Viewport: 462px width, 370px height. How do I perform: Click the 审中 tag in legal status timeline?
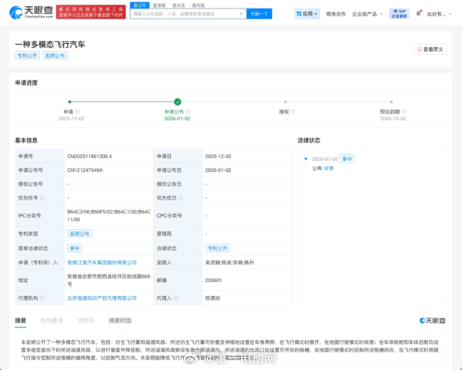click(x=347, y=159)
